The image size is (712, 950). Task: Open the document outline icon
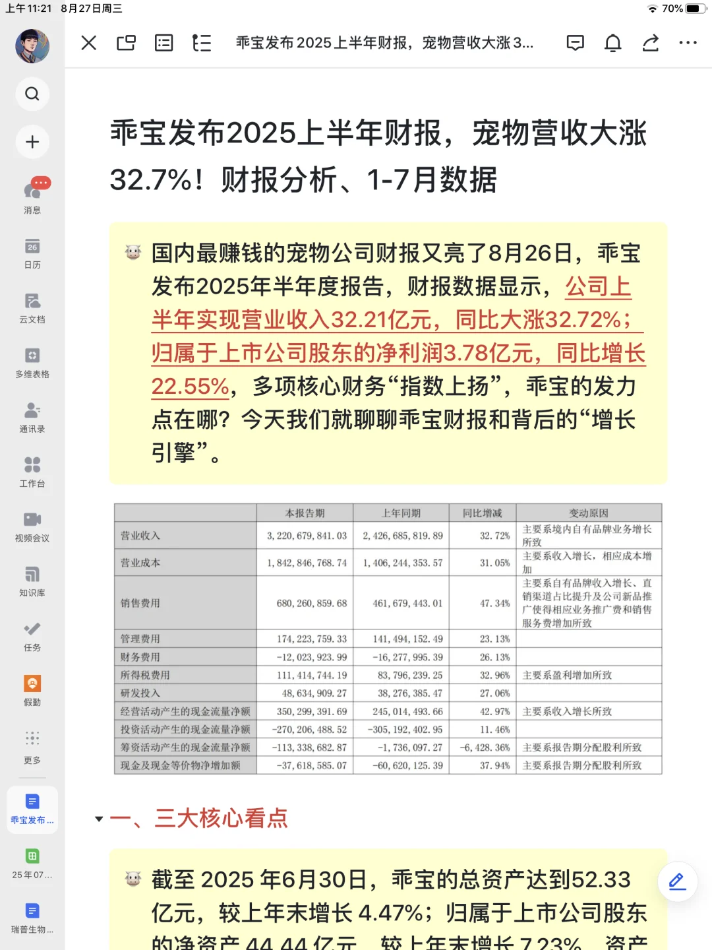pos(201,43)
